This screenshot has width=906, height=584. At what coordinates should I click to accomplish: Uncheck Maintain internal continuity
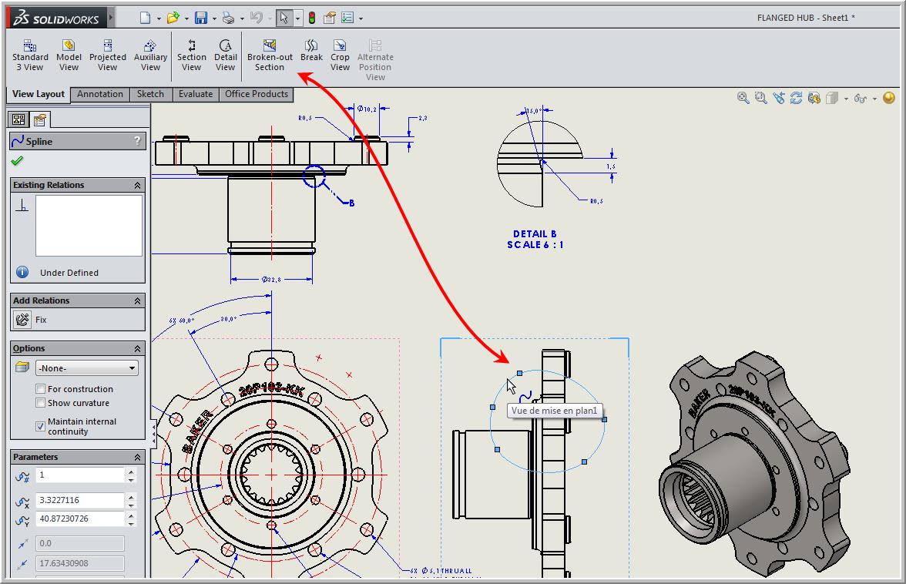(41, 426)
